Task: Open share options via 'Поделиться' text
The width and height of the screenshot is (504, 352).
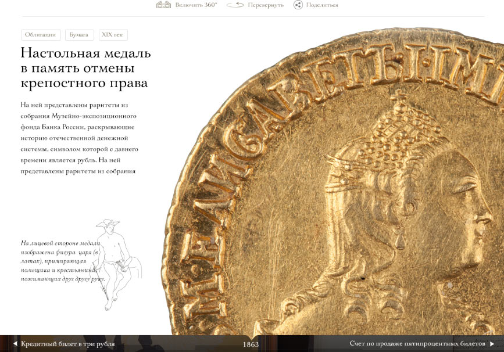Action: (323, 5)
